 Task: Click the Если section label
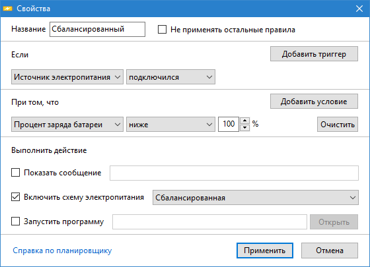pyautogui.click(x=20, y=55)
